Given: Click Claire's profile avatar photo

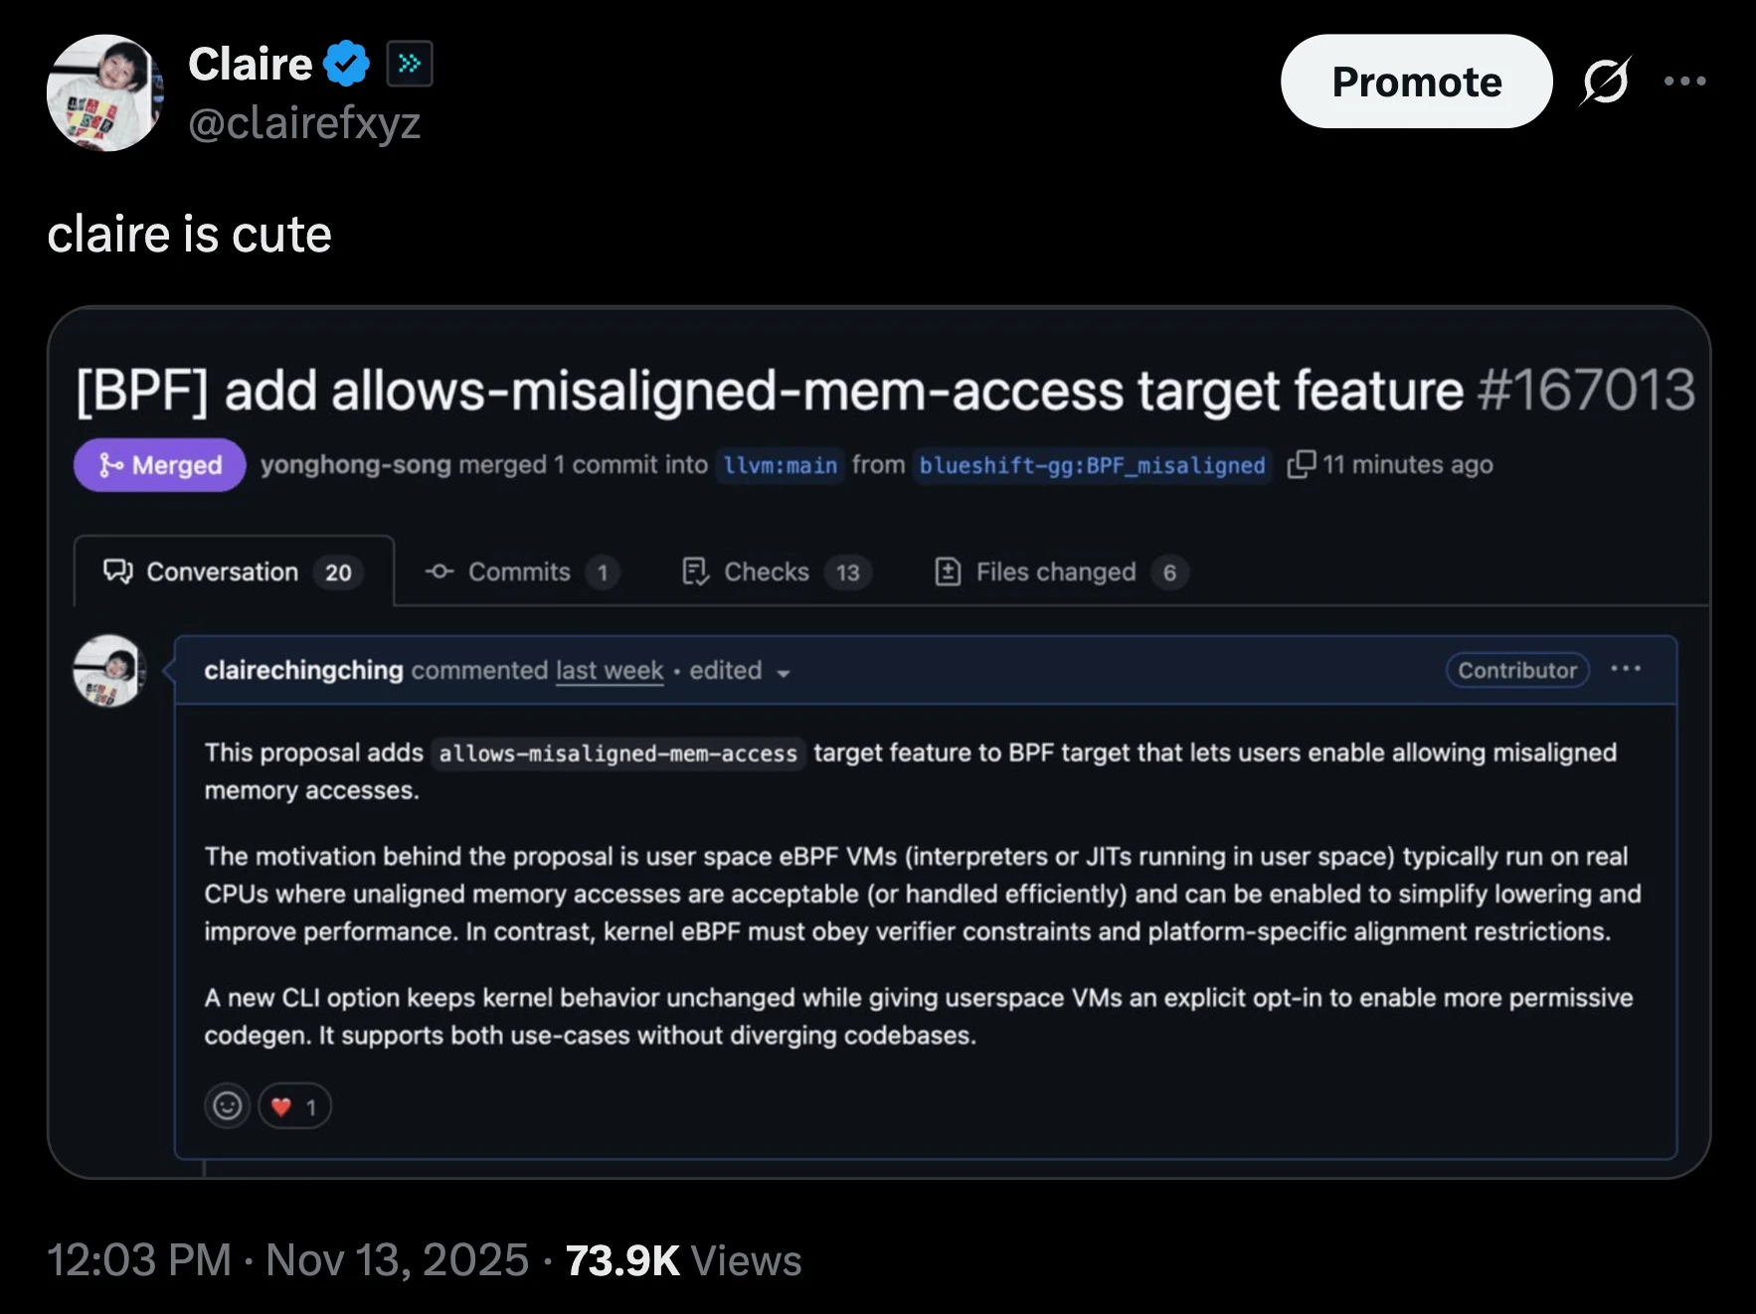Looking at the screenshot, I should tap(104, 92).
